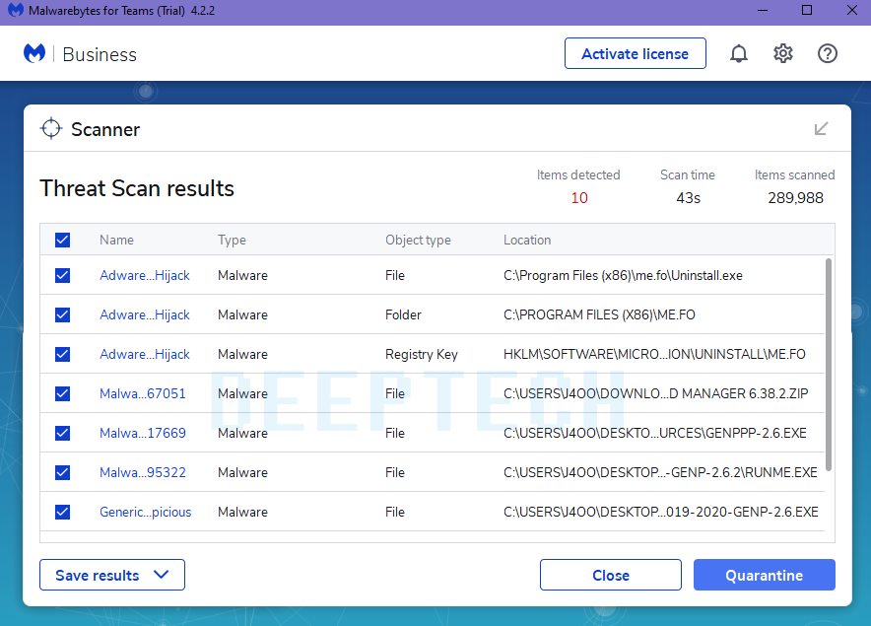Uncheck the Uninstall.exe threat row checkbox
871x626 pixels.
(63, 275)
